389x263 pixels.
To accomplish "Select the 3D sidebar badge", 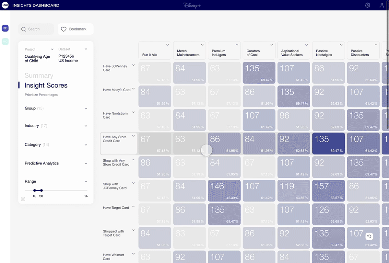I will [x=5, y=28].
